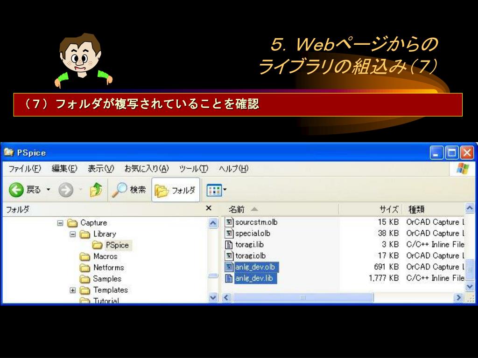Screen dimensions: 478x358
Task: Select the Samples folder in tree
Action: 107,279
